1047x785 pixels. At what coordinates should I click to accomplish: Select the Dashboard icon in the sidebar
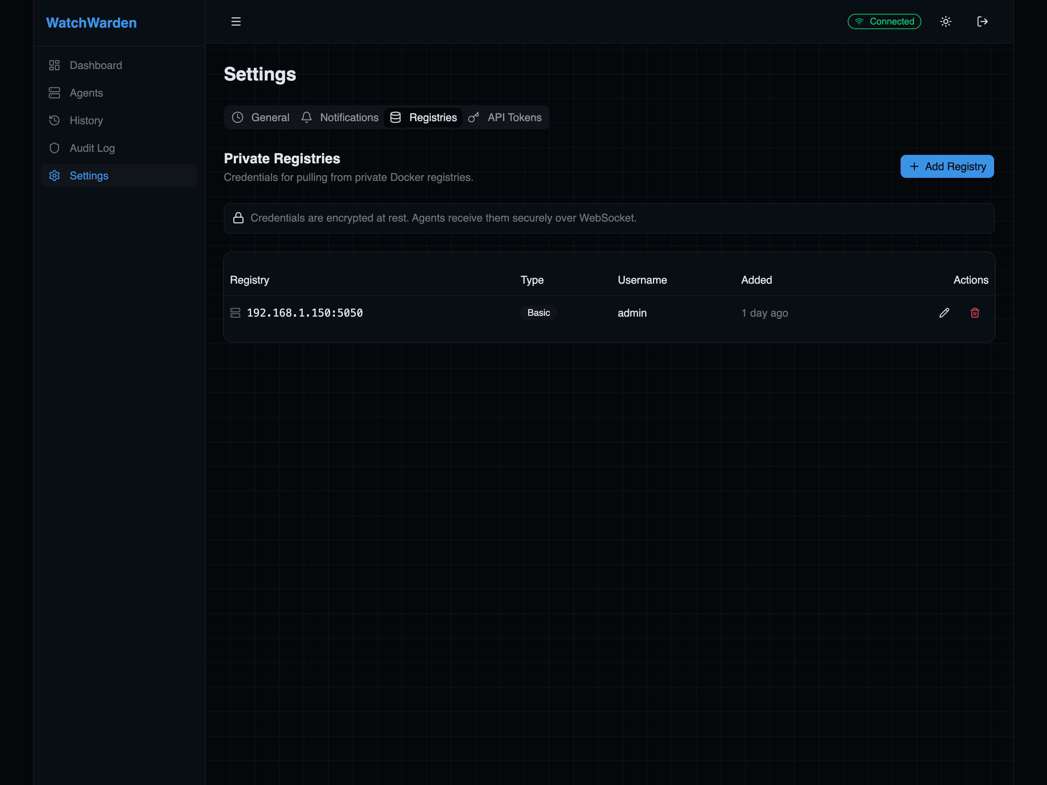54,65
